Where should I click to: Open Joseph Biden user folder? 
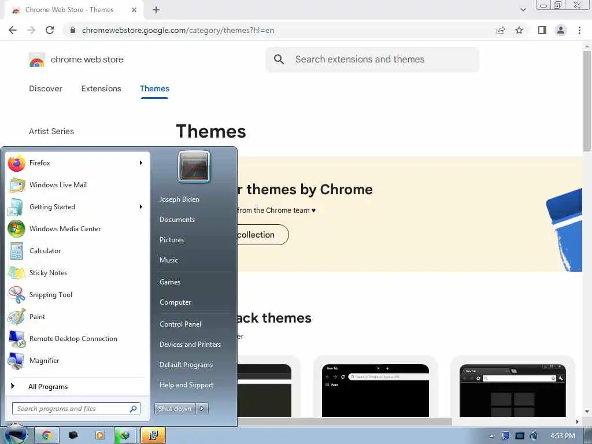179,199
